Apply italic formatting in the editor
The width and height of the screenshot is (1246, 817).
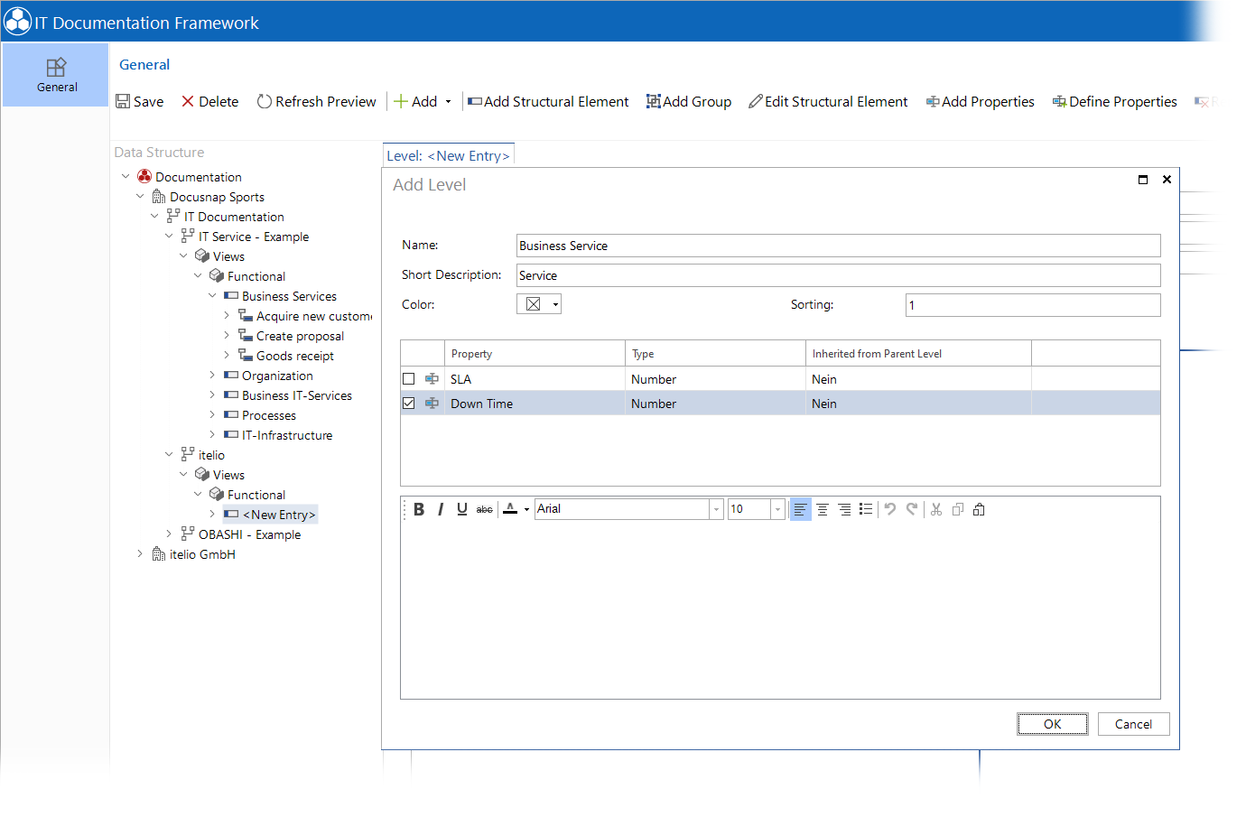pyautogui.click(x=441, y=509)
